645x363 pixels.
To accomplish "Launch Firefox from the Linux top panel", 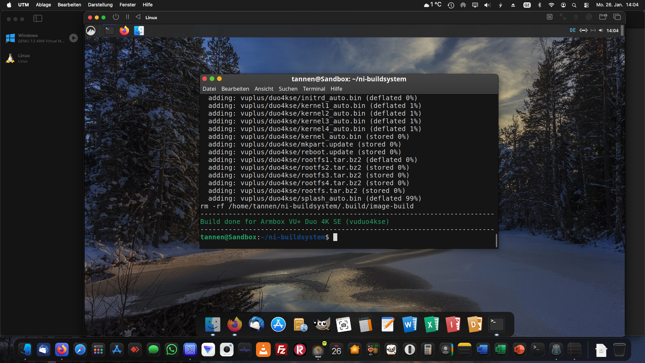I will tap(124, 31).
